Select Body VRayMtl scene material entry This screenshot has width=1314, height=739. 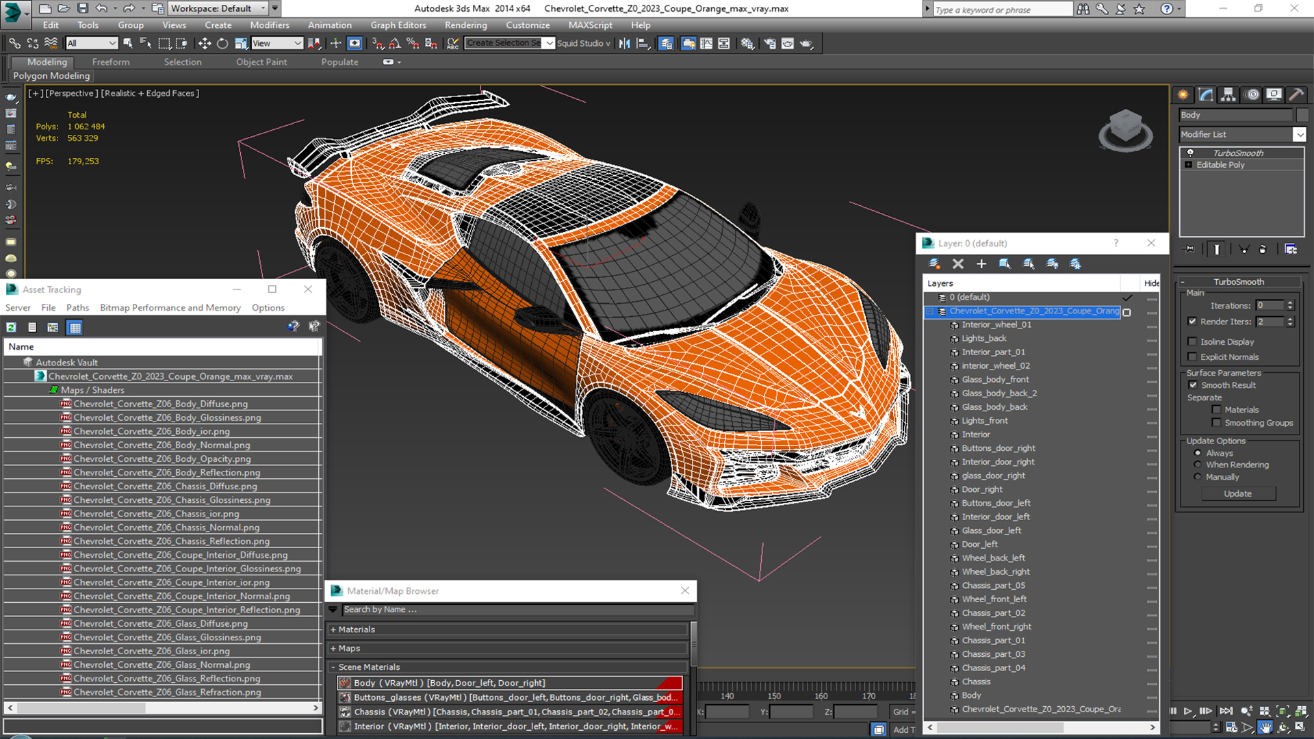[x=510, y=683]
